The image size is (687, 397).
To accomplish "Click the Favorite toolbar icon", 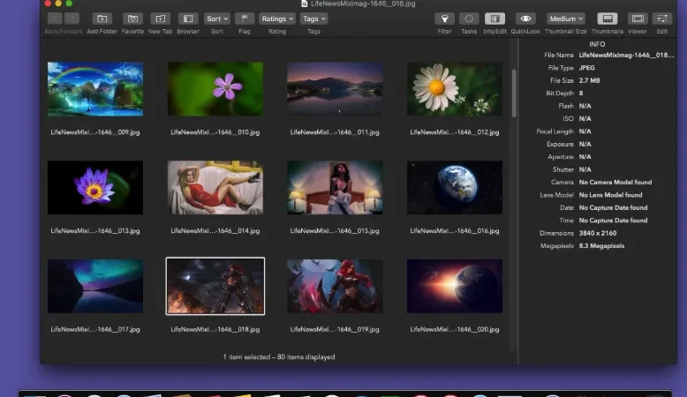I will [132, 19].
